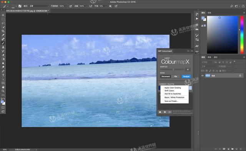This screenshot has width=246, height=151.
Task: Open the opacity percentage dropdown arrow
Action: 66,6
